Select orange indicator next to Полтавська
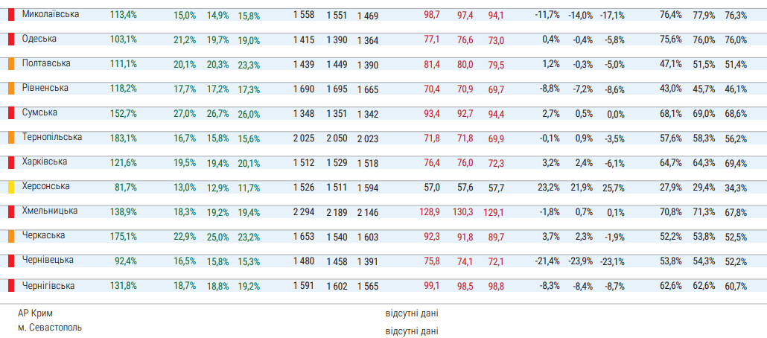This screenshot has width=767, height=338. tap(11, 64)
